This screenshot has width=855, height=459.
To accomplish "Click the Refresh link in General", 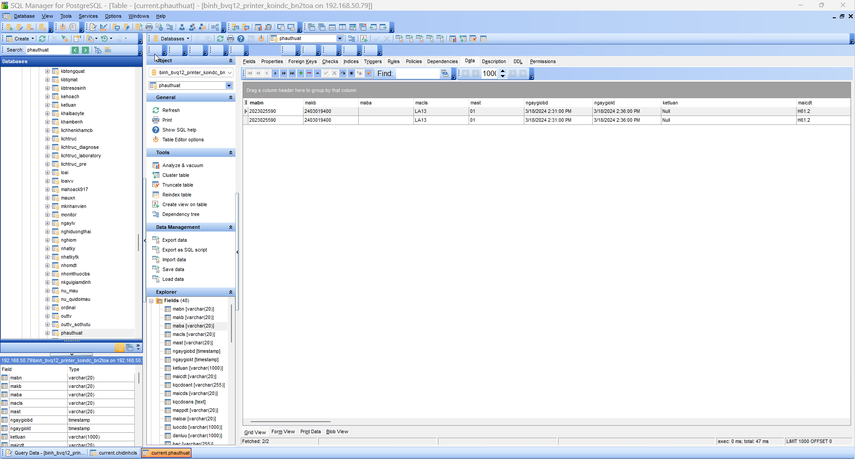I will 171,110.
